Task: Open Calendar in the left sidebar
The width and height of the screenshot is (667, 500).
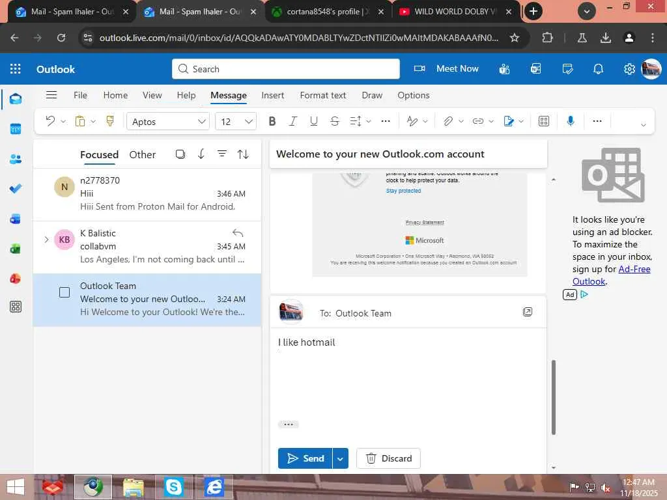Action: point(16,129)
